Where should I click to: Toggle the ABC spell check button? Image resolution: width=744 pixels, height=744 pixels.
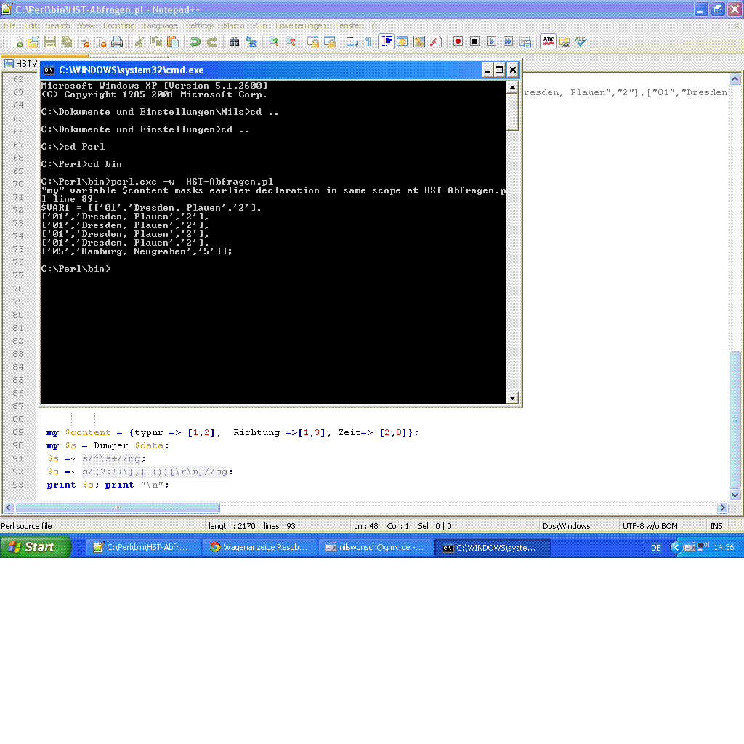tap(549, 41)
